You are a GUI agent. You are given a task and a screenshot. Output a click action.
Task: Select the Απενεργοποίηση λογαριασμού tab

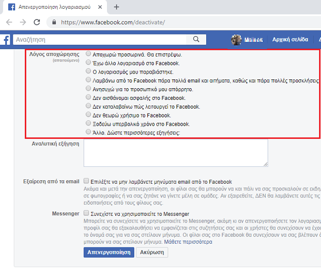[x=54, y=7]
